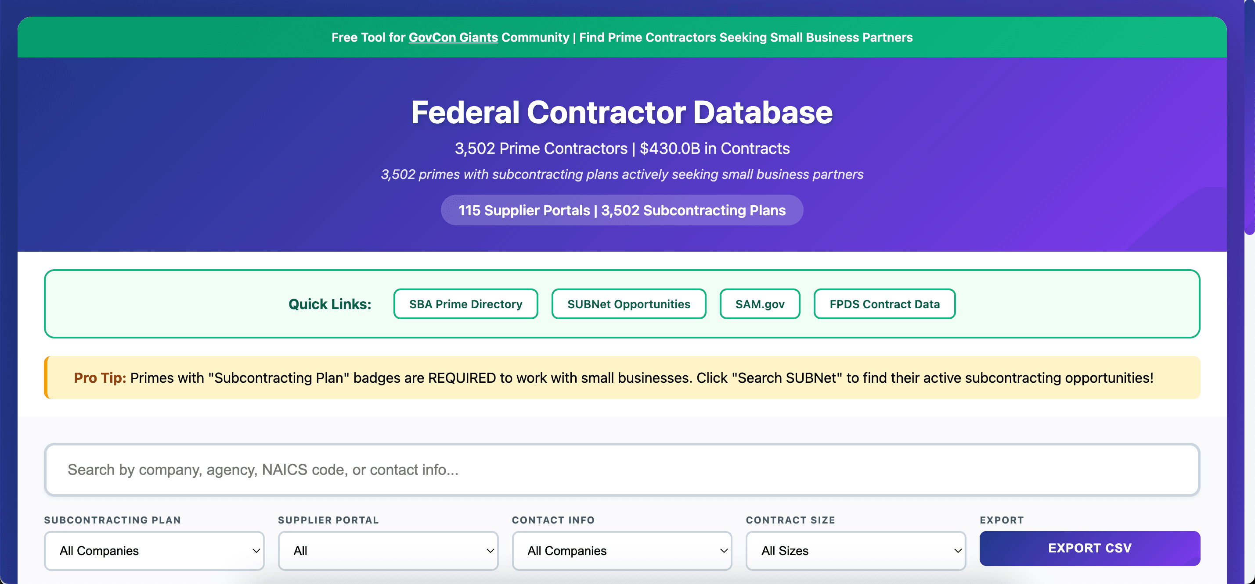Viewport: 1255px width, 584px height.
Task: Expand the Contract Size chevron arrow
Action: pyautogui.click(x=958, y=550)
